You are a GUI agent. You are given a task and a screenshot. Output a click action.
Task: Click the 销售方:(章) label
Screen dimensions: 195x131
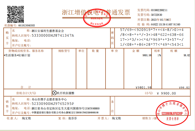pyautogui.click(x=150, y=118)
